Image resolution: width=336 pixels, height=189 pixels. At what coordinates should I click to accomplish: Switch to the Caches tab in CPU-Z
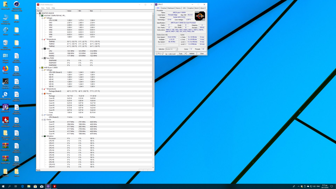(164, 8)
